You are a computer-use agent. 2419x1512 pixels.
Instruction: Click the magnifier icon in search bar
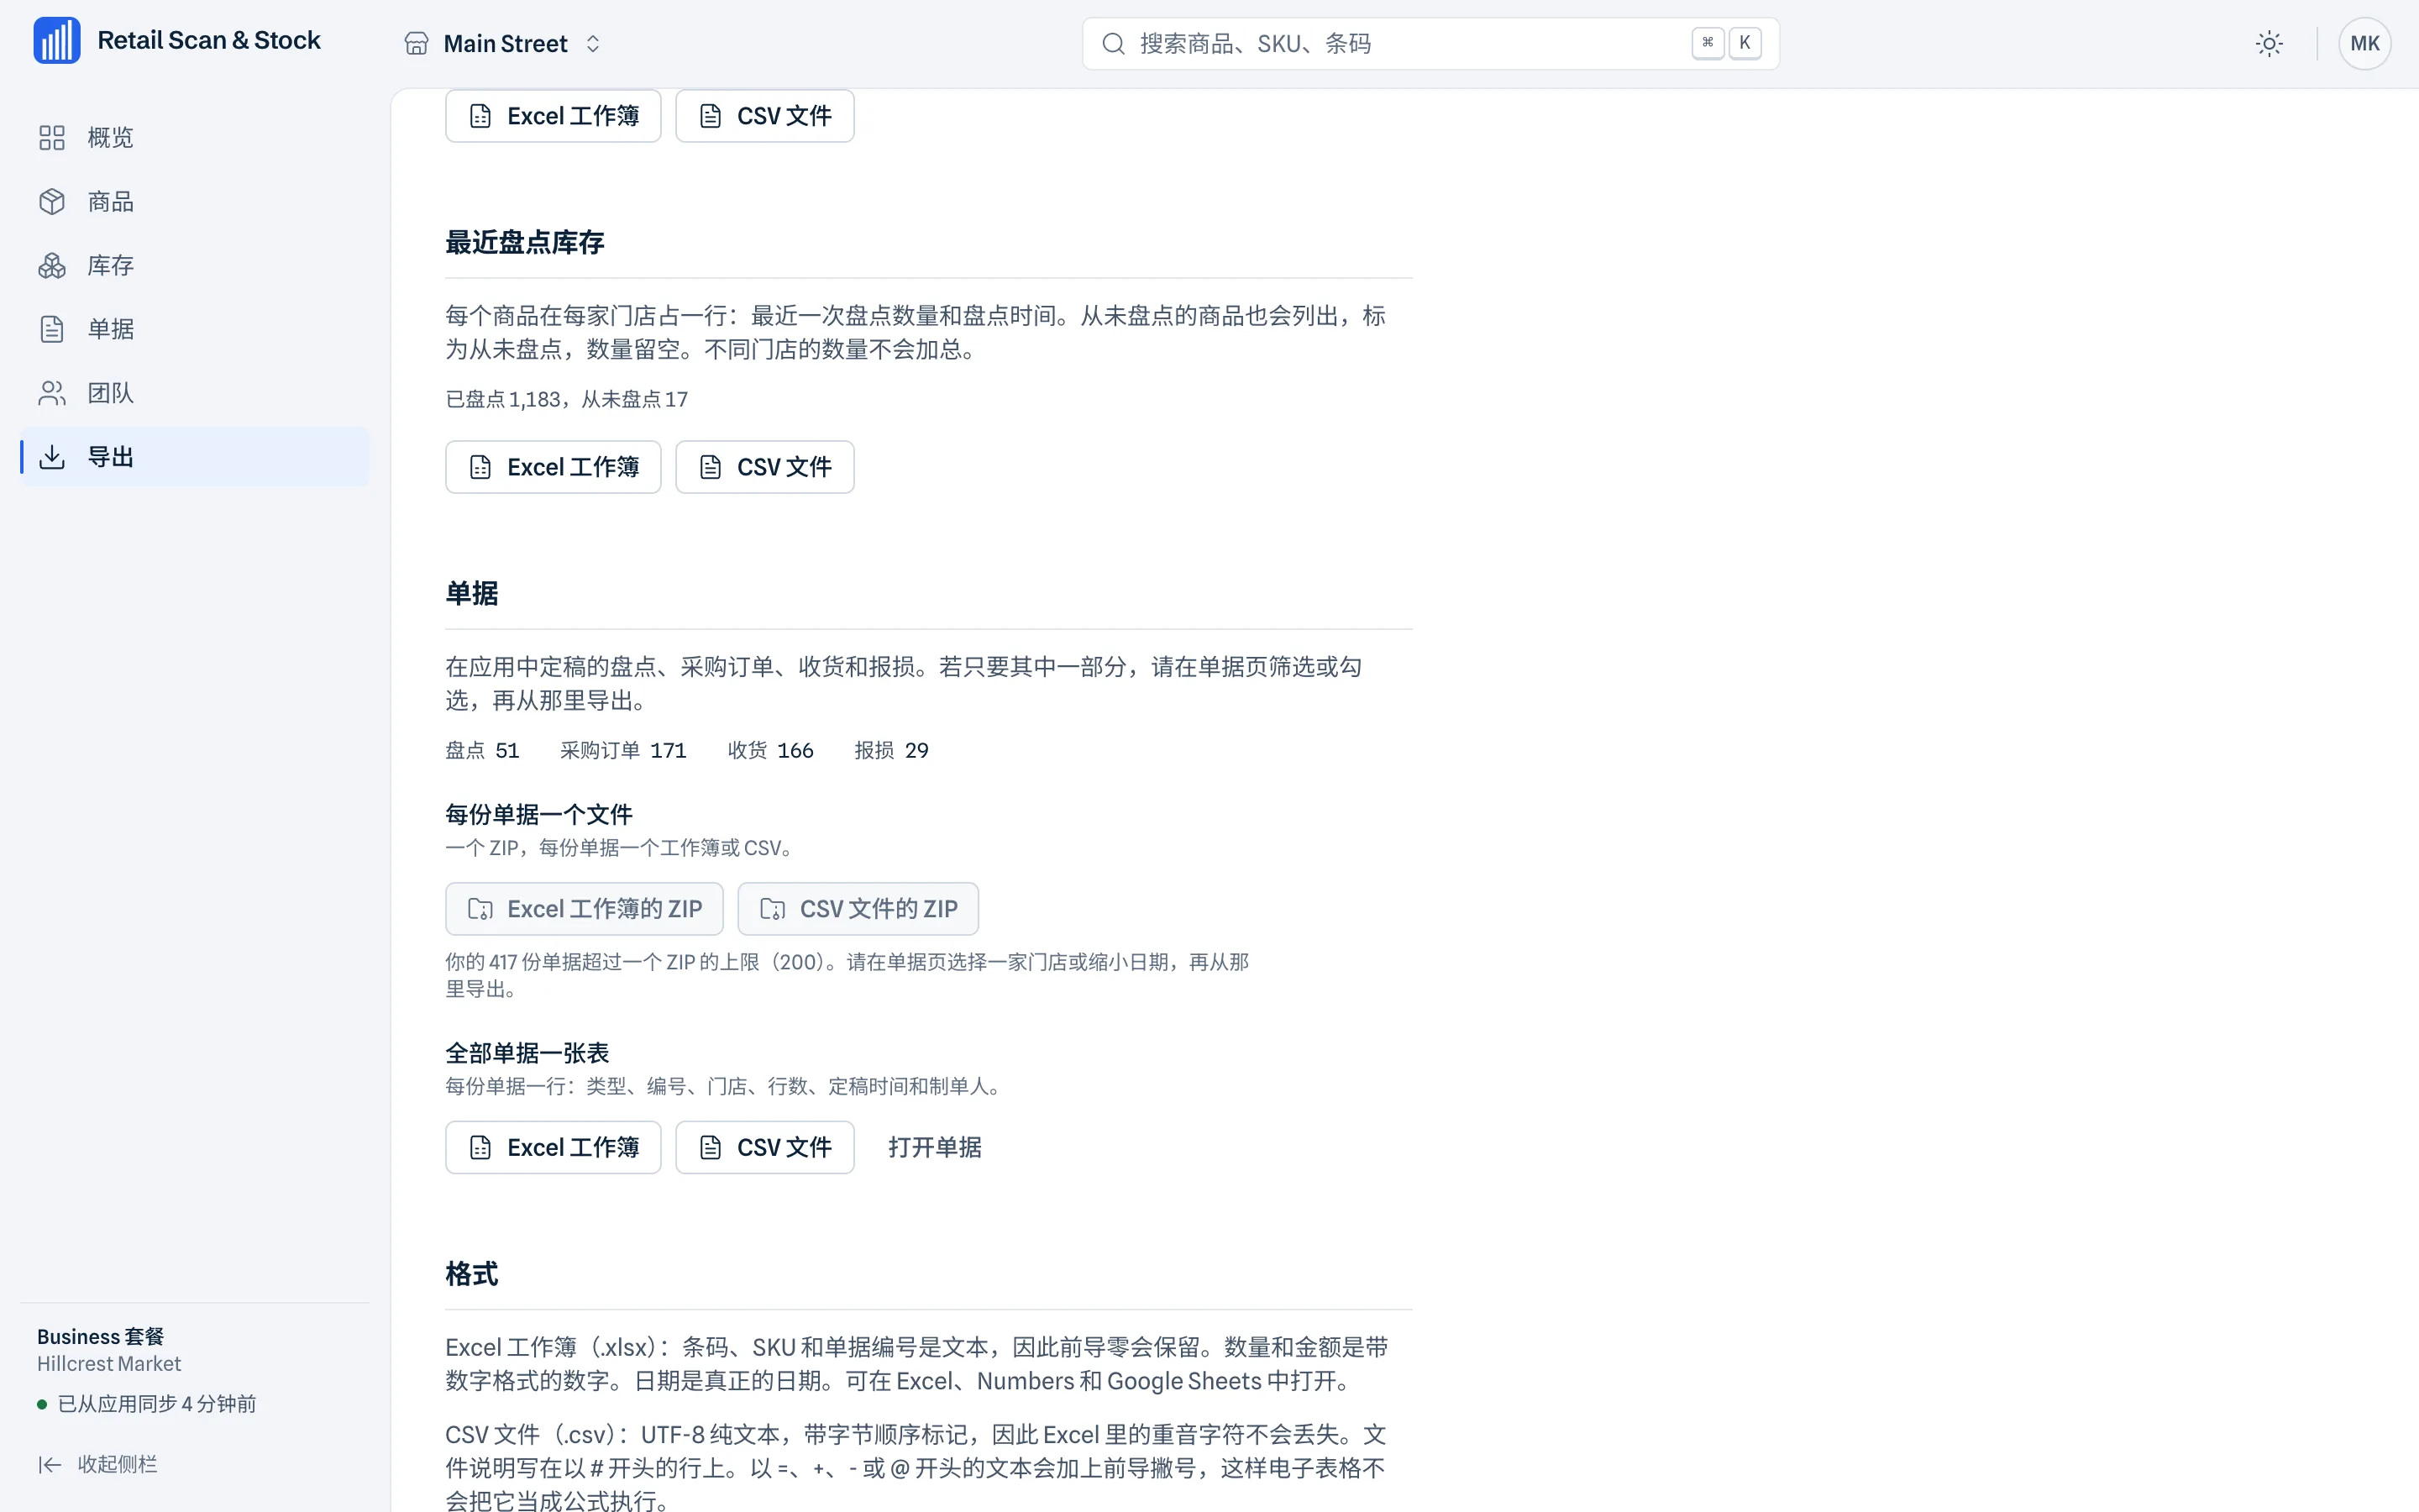click(1114, 44)
